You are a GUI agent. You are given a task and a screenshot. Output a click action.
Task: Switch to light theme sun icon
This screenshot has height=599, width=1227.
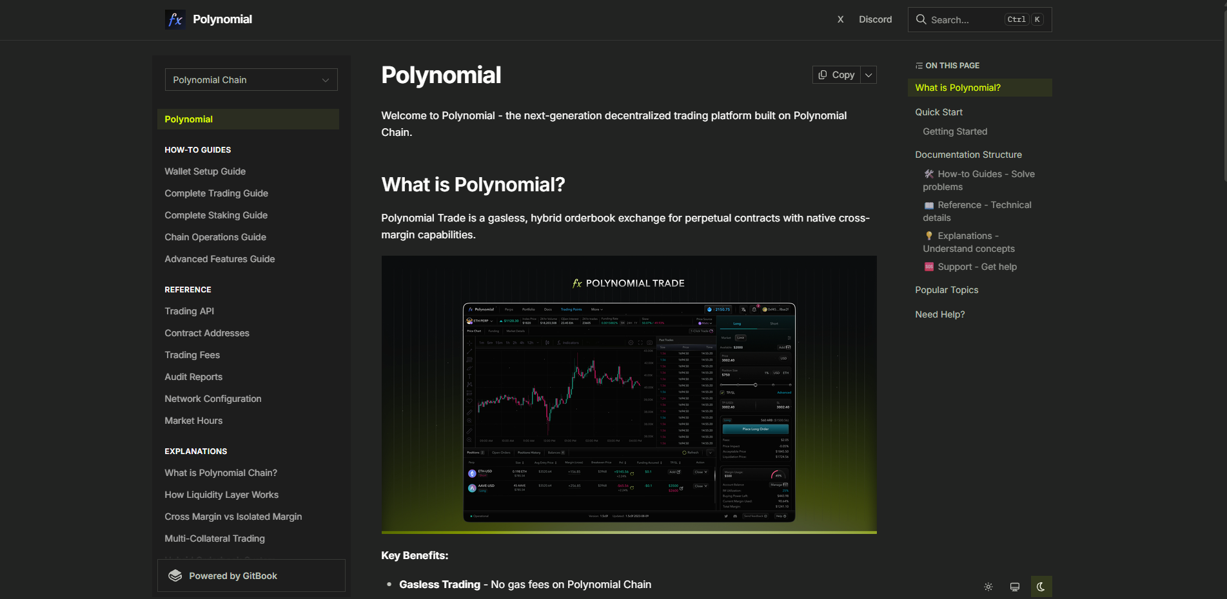[x=988, y=587]
